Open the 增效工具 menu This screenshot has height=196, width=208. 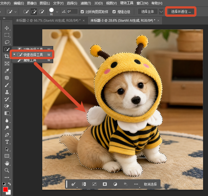tap(127, 3)
